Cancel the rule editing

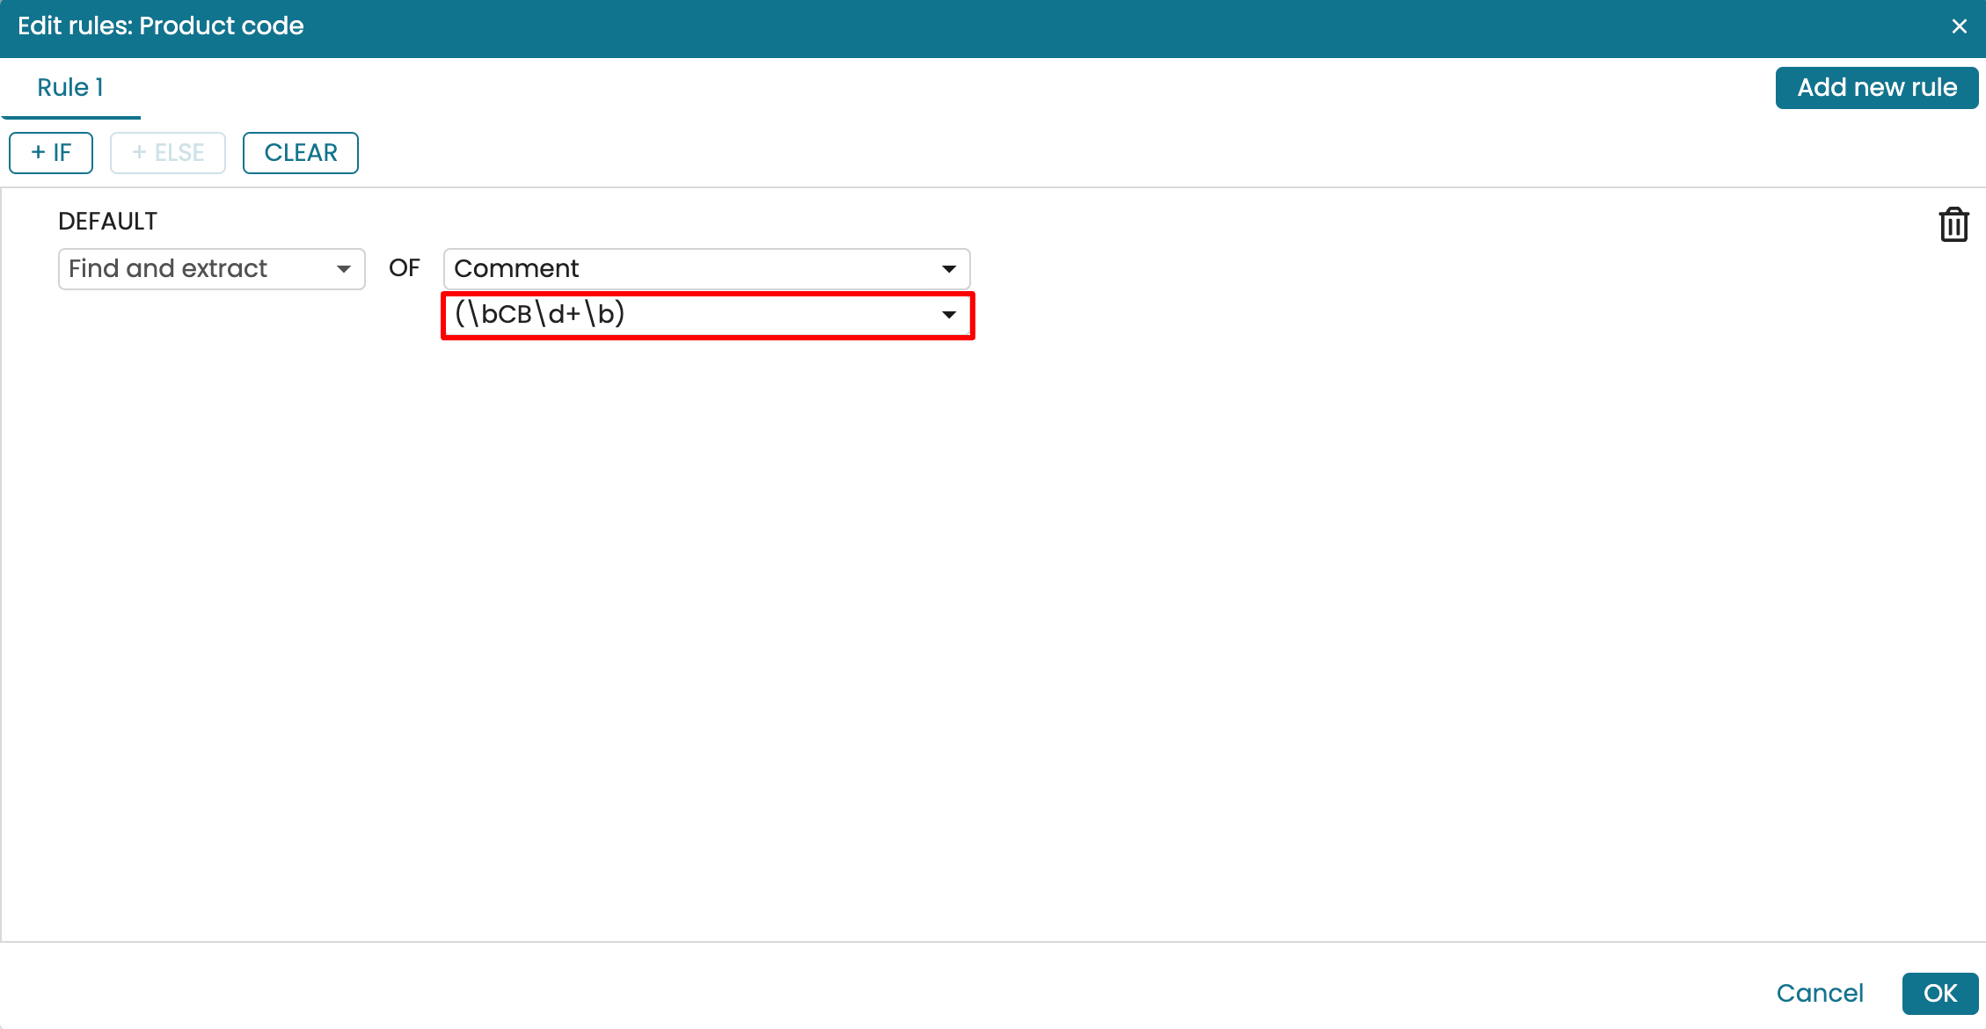point(1819,994)
